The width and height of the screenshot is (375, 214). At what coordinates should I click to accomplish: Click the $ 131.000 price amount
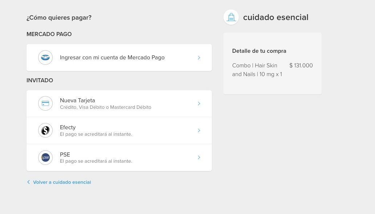[301, 66]
